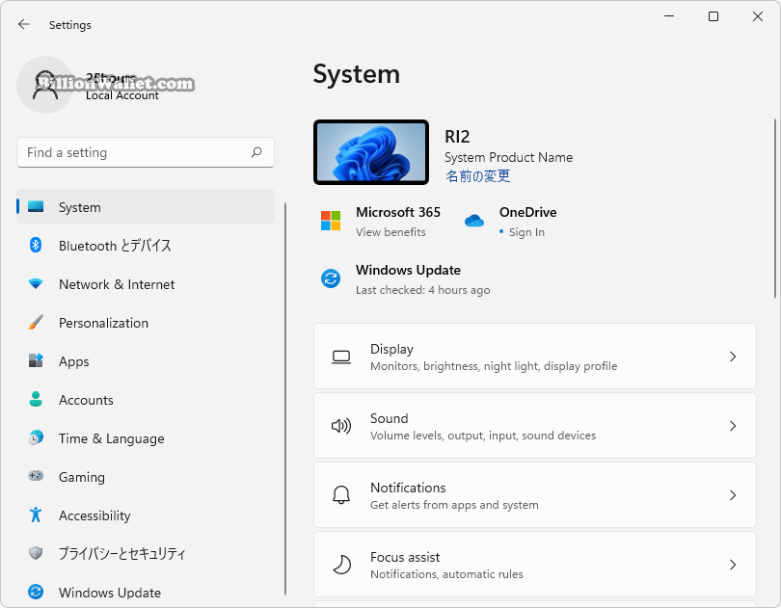This screenshot has height=608, width=781.
Task: Open Sound volume levels settings
Action: coord(535,425)
